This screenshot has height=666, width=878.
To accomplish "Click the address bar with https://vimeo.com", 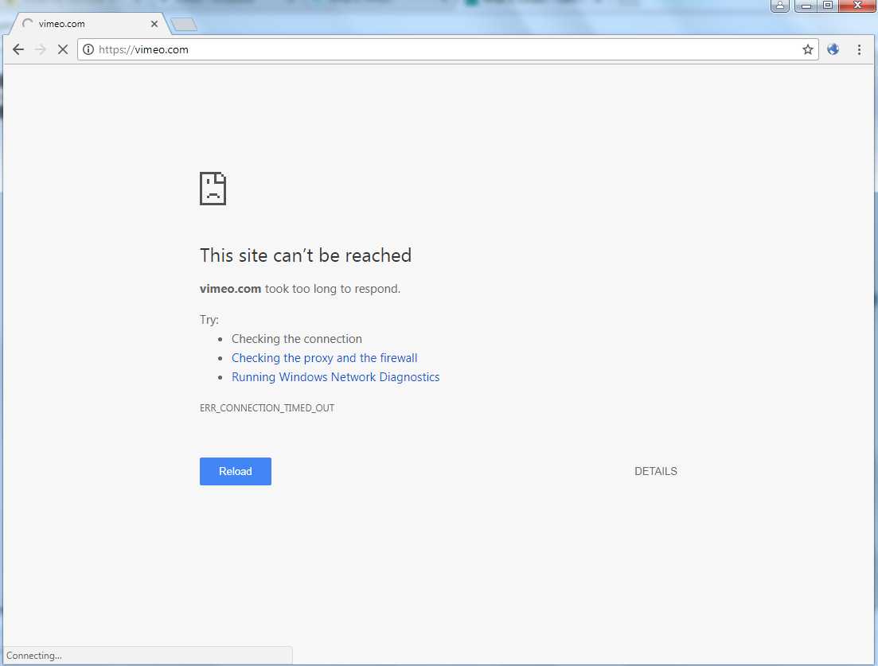I will coord(448,50).
